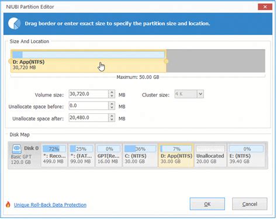277x219 pixels.
Task: Click the Maximum: 50.00 GB label
Action: (x=138, y=77)
